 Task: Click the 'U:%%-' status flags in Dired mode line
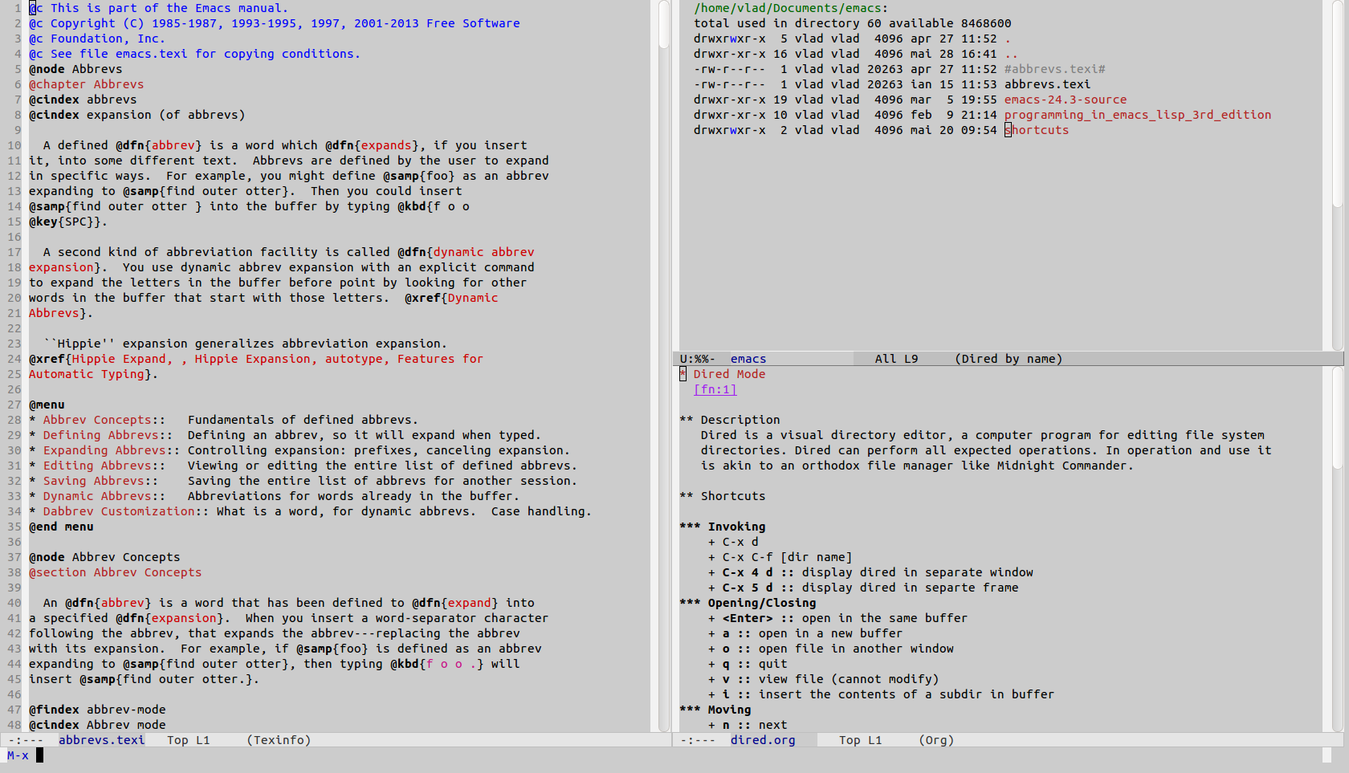click(698, 359)
